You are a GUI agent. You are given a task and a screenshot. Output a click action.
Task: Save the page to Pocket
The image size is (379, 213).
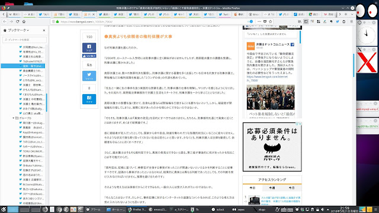pos(265,21)
